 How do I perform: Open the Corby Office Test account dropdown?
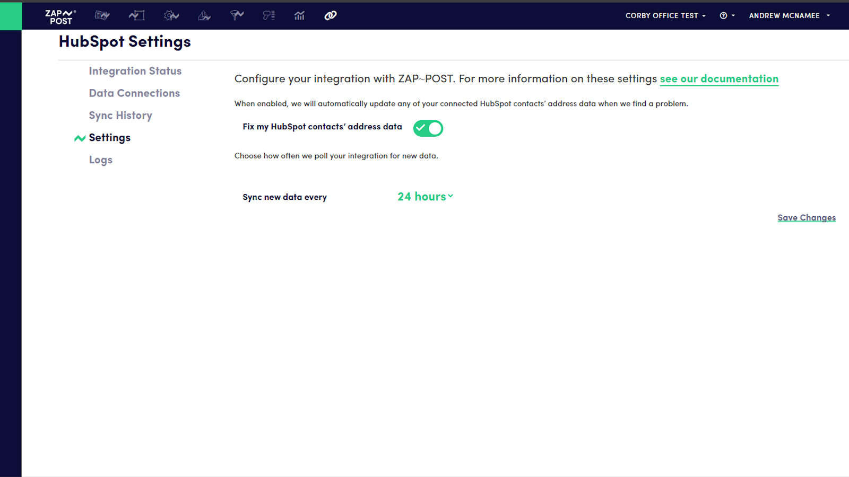pyautogui.click(x=665, y=16)
